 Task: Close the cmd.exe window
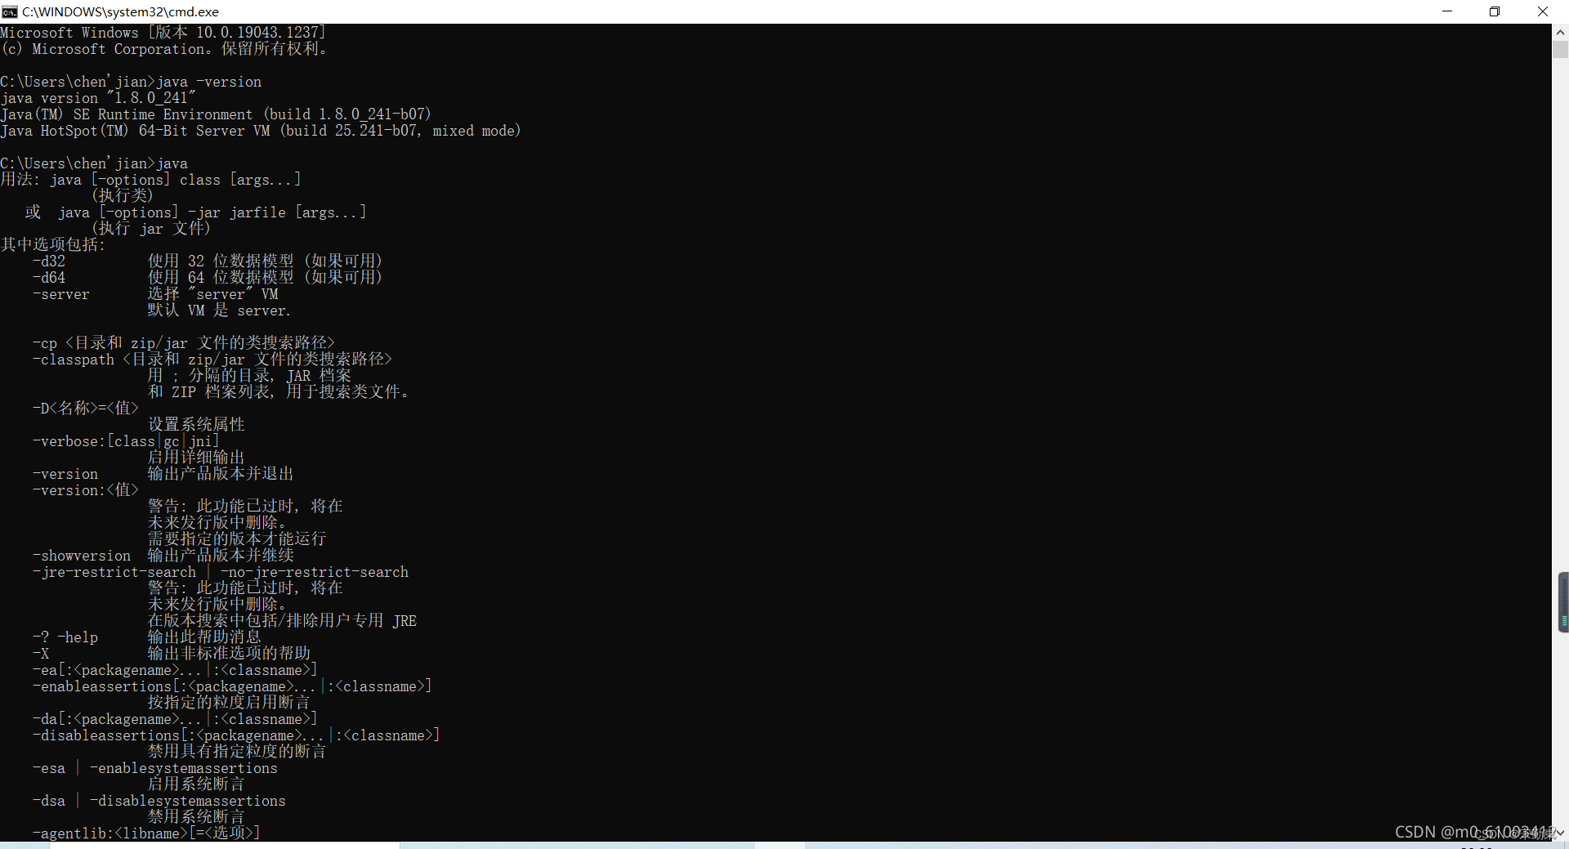pyautogui.click(x=1543, y=11)
